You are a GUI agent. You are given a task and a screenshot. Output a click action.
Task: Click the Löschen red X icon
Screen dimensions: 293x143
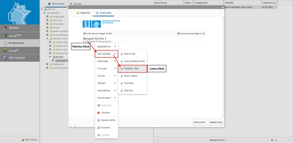click(98, 113)
